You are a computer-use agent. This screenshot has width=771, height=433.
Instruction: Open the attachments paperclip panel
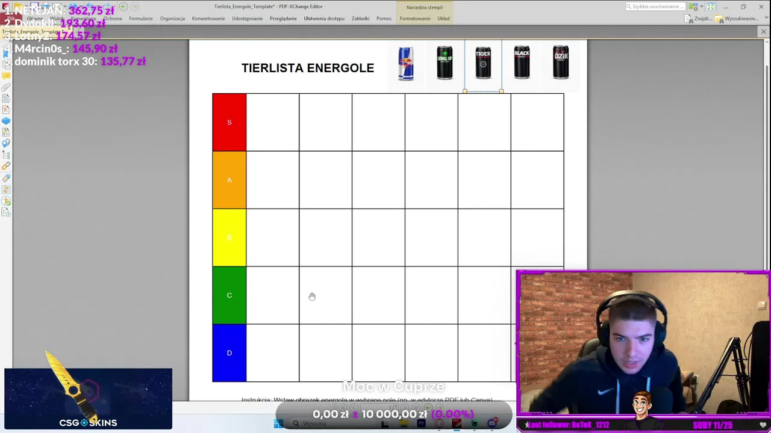[x=6, y=87]
